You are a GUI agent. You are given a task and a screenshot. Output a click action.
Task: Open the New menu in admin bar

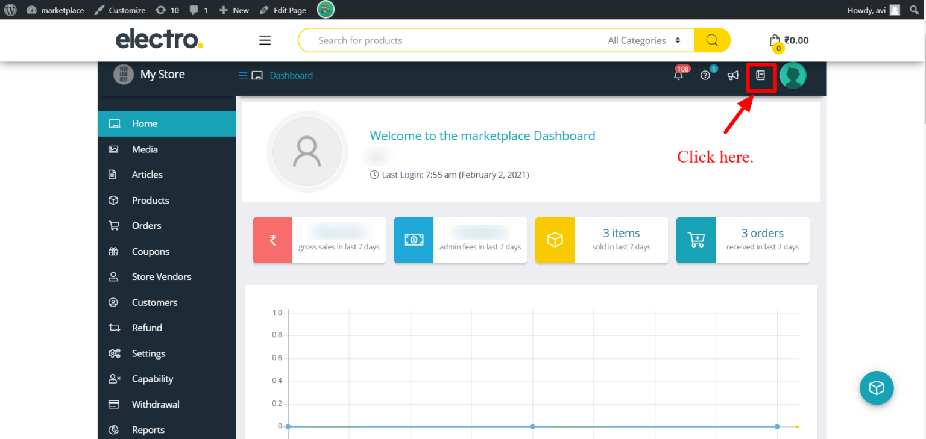234,10
